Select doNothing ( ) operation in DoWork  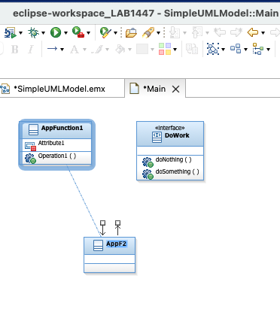[173, 159]
